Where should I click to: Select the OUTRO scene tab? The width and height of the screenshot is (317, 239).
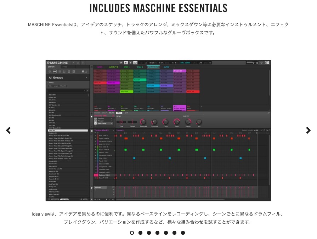coord(166,67)
